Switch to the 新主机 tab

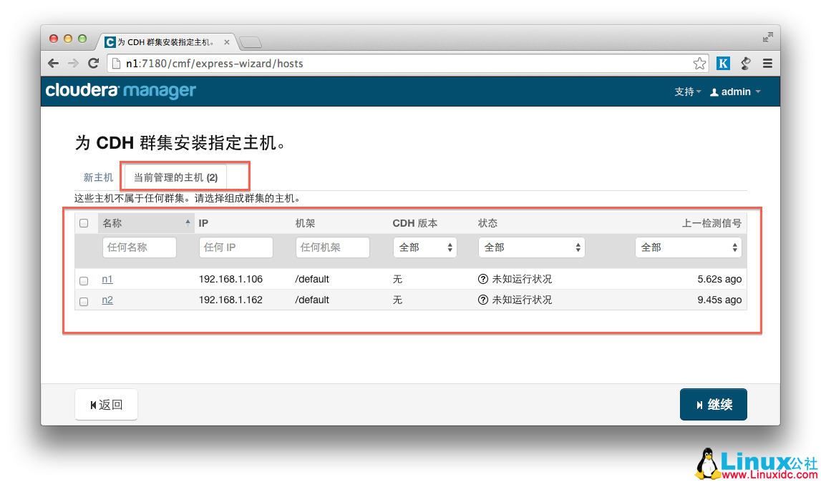pyautogui.click(x=97, y=177)
